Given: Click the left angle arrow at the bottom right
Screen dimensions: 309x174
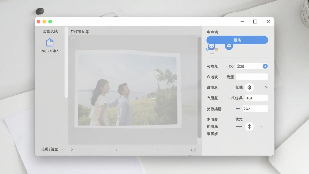Looking at the screenshot, I should pos(191,150).
